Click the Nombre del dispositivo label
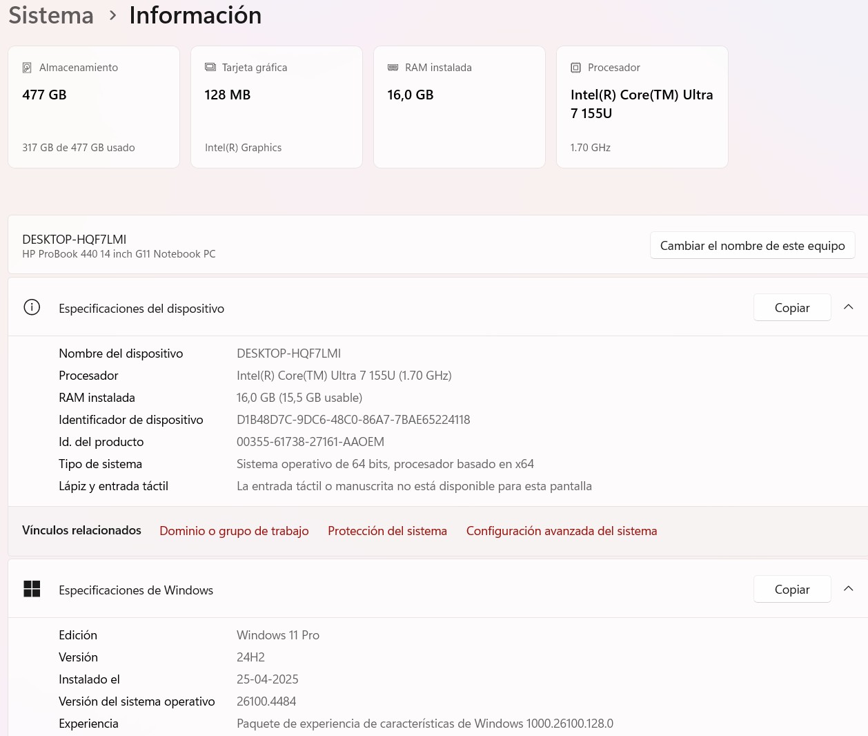Screen dimensions: 868x736 click(x=121, y=354)
